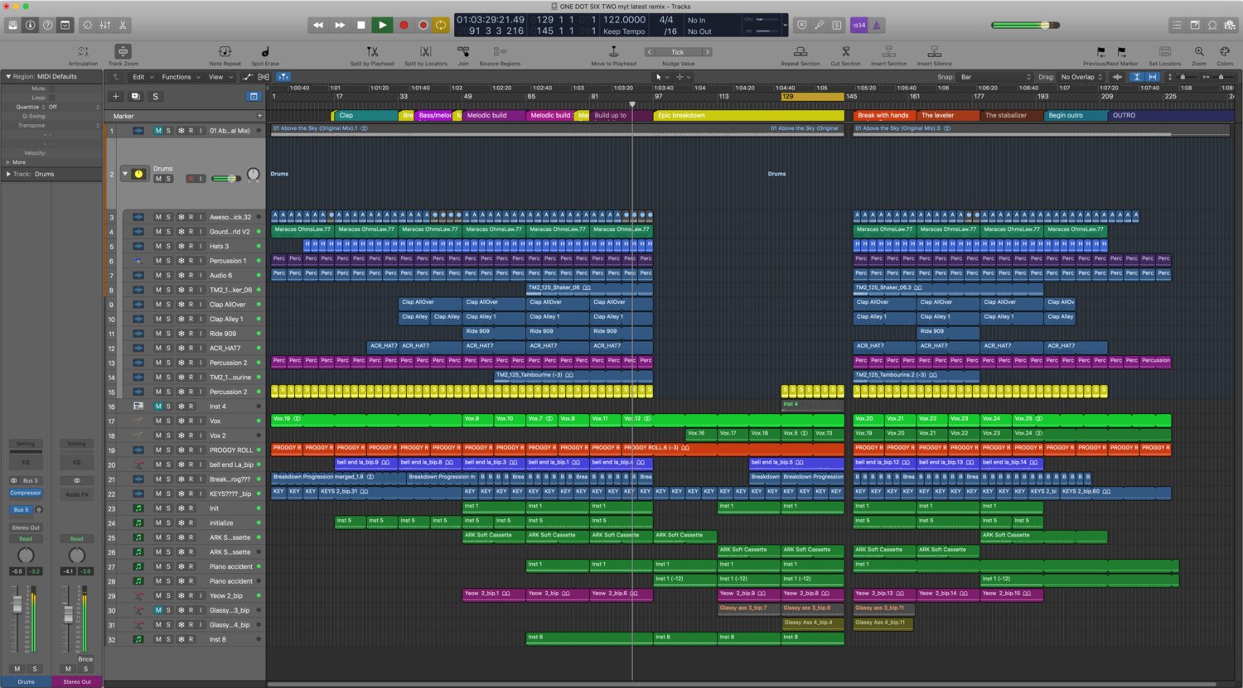
Task: Start playback with Play button
Action: tap(382, 26)
